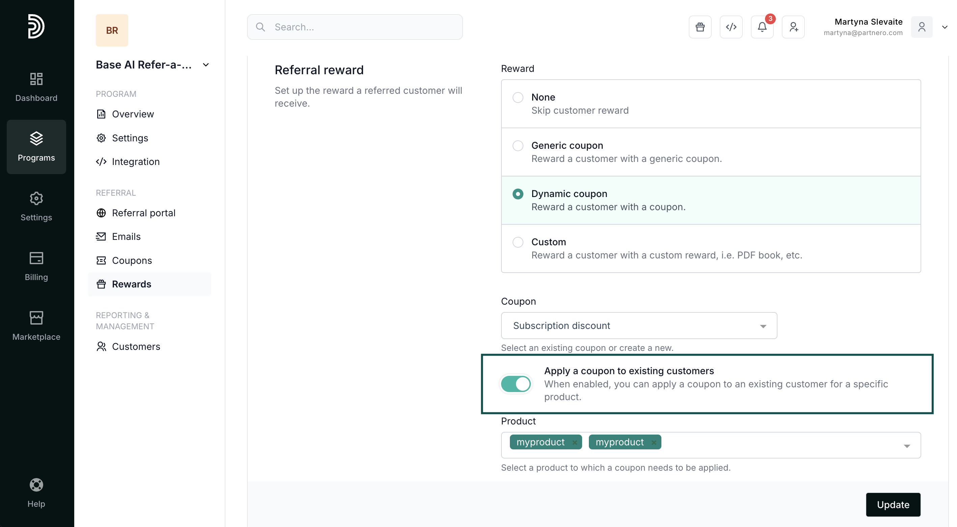Viewport: 957px width, 527px height.
Task: Open Customers under Reporting & Management
Action: click(136, 346)
